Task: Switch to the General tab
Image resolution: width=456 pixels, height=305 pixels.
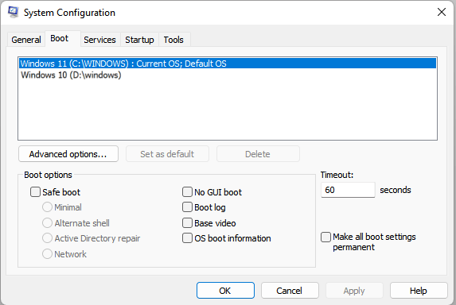Action: click(26, 40)
